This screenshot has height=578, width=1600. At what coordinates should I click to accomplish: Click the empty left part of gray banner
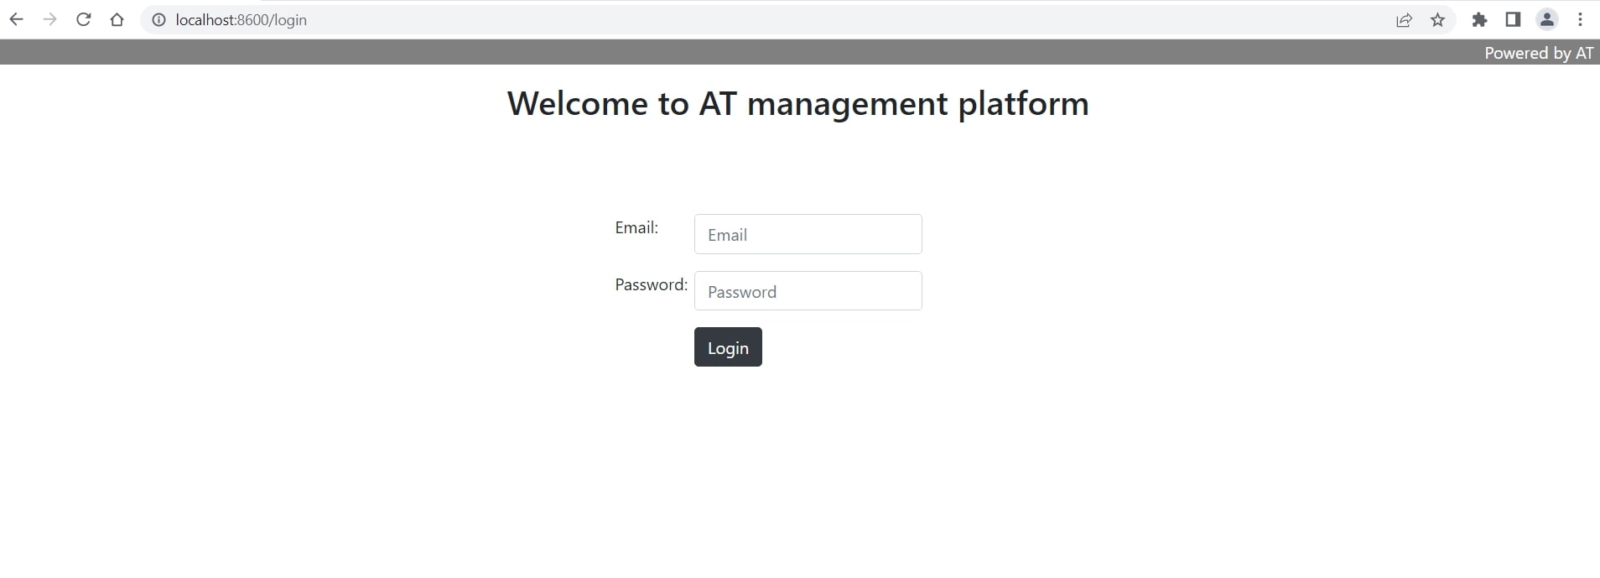coord(335,52)
